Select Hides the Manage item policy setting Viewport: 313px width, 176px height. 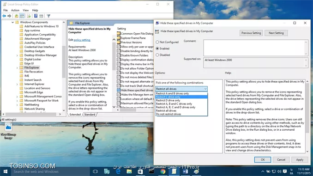click(135, 95)
